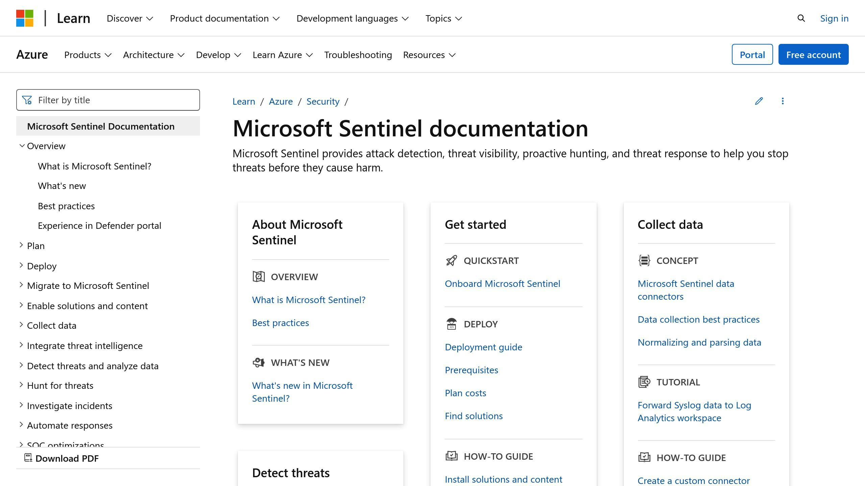Click Sign in
Image resolution: width=865 pixels, height=486 pixels.
834,18
